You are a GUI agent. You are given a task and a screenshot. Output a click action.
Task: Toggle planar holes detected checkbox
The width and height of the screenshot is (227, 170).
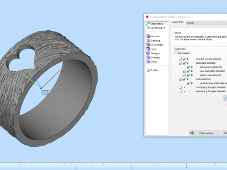point(184,75)
